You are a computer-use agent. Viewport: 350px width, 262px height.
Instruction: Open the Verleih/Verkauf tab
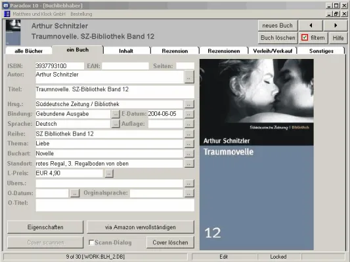(273, 50)
